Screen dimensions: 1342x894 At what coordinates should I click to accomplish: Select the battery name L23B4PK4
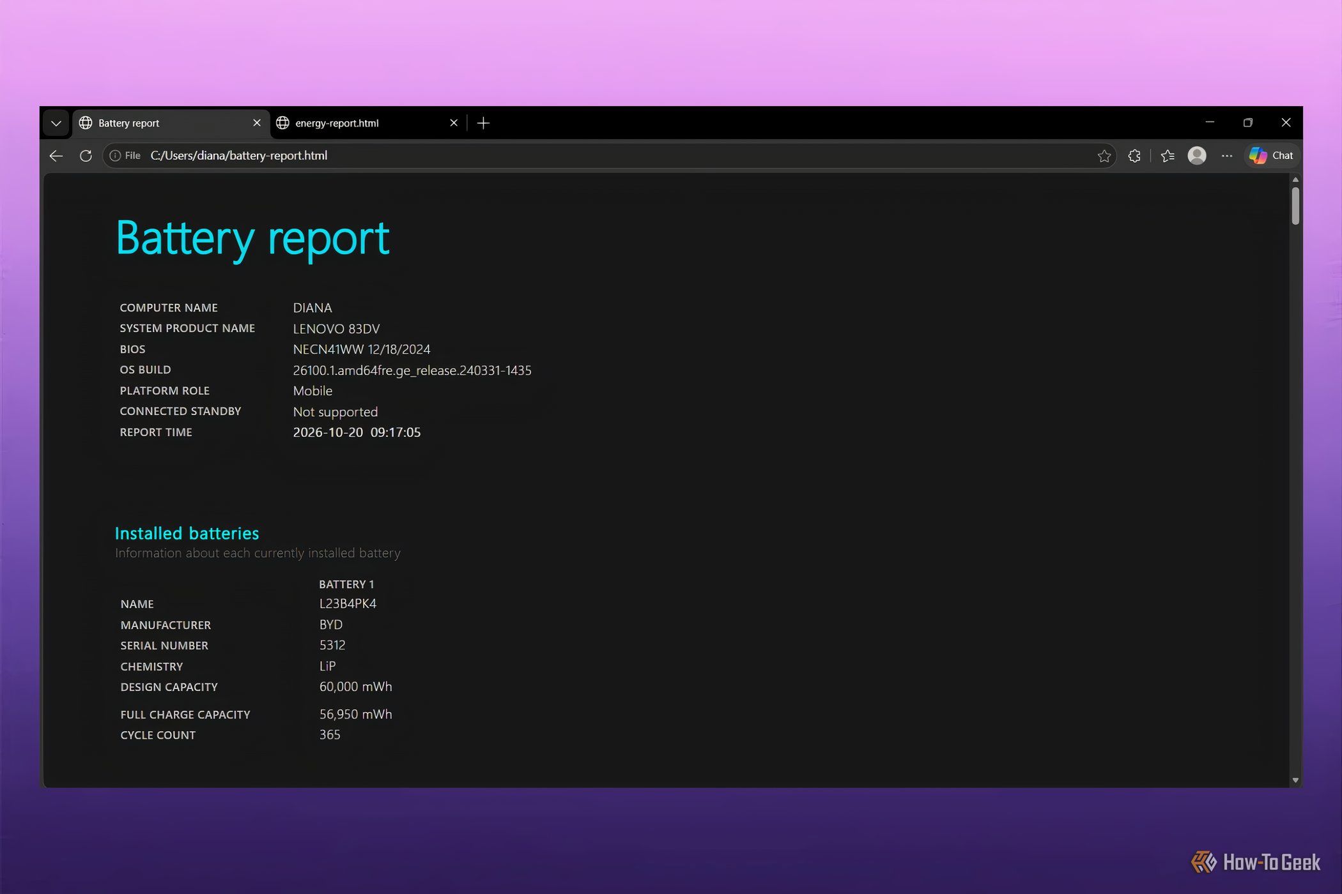[x=348, y=603]
